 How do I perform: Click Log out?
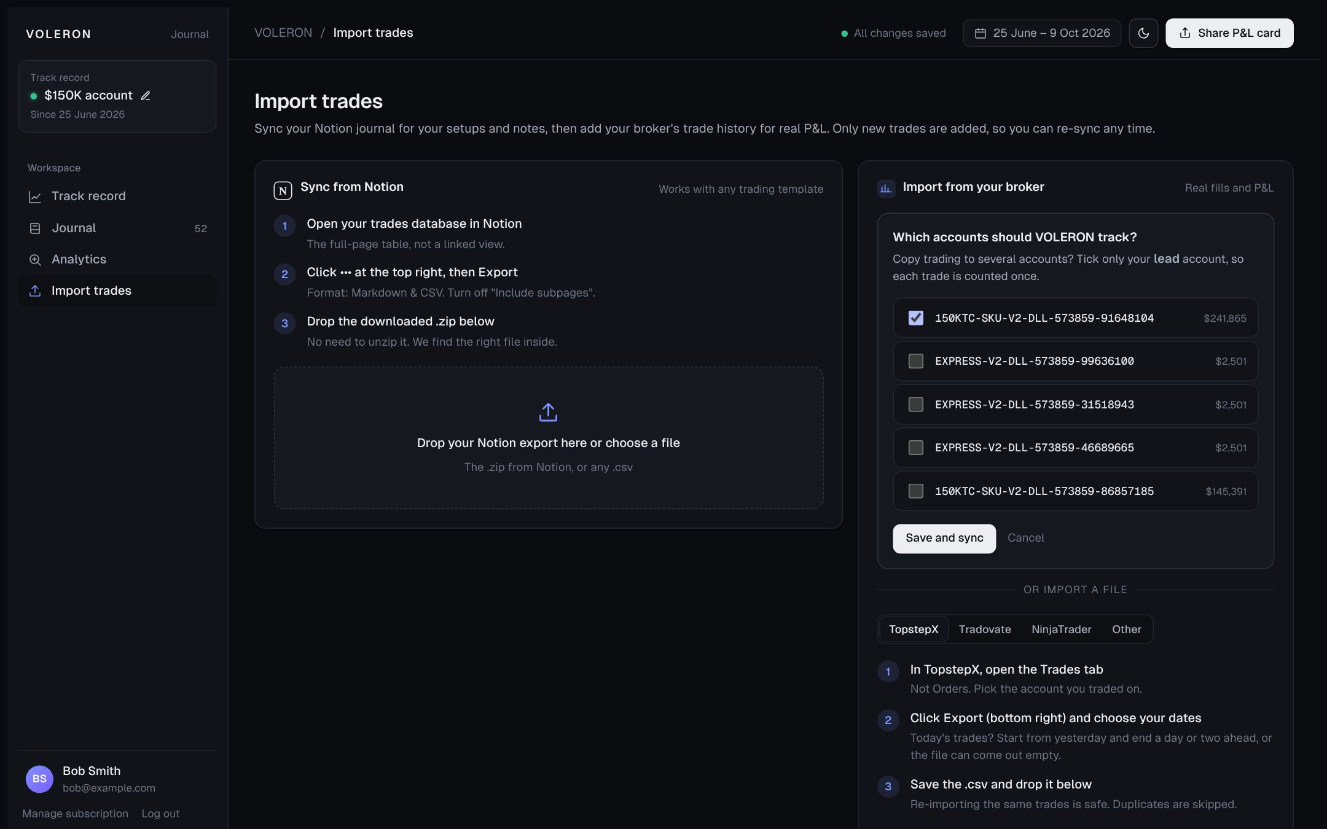160,814
